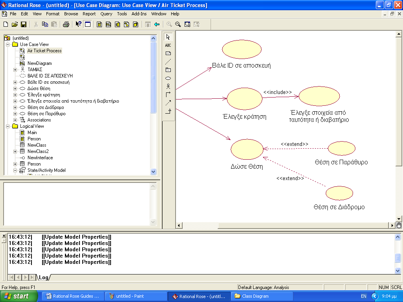The width and height of the screenshot is (403, 302).
Task: Switch to the Log tab
Action: point(43,277)
